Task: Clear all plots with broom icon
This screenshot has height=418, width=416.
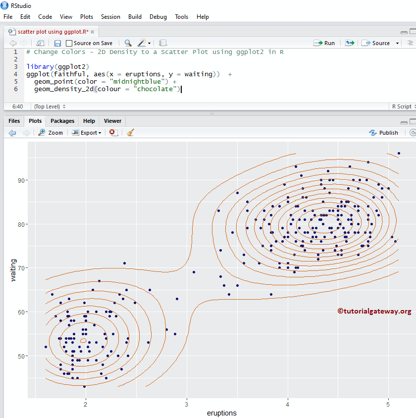Action: (130, 133)
